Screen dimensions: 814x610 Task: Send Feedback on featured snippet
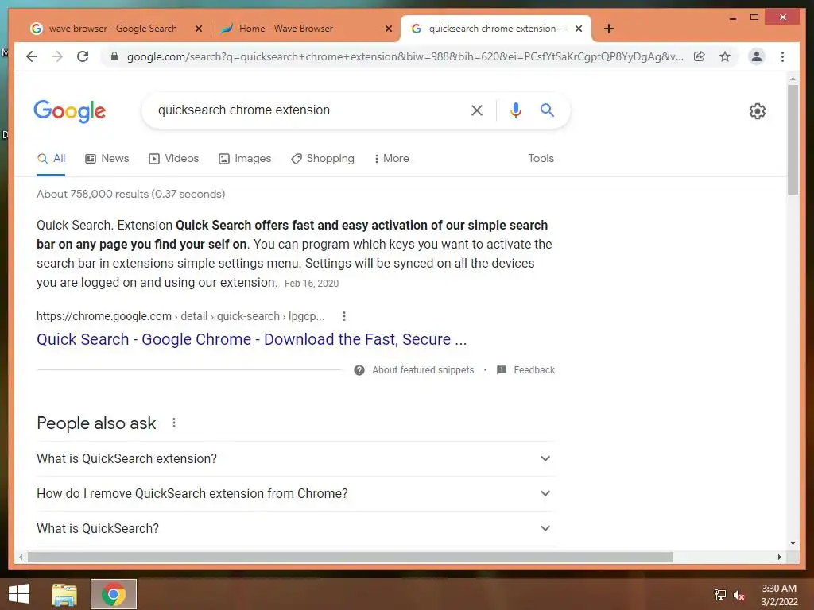coord(533,370)
